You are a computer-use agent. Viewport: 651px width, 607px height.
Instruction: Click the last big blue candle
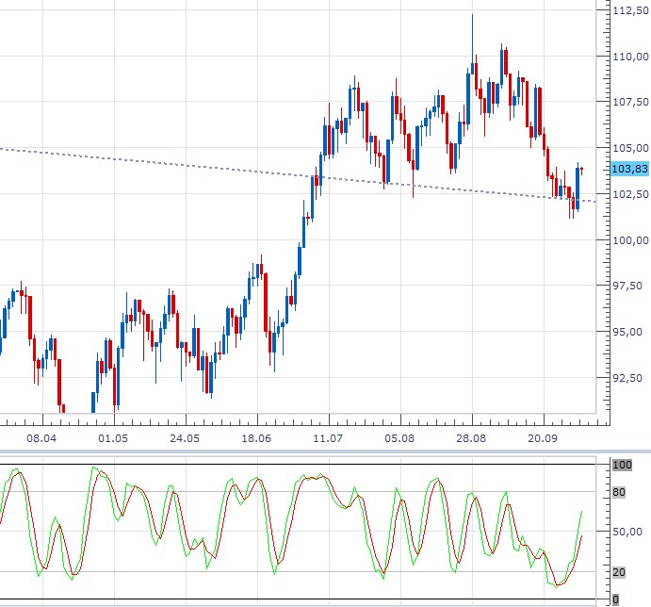[578, 189]
